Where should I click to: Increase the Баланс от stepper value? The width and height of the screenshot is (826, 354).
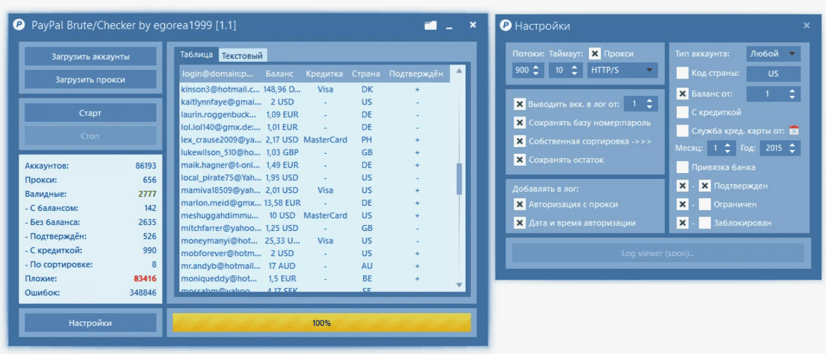point(793,90)
